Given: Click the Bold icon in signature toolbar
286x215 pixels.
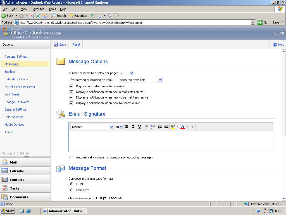Looking at the screenshot, I should coord(127,127).
